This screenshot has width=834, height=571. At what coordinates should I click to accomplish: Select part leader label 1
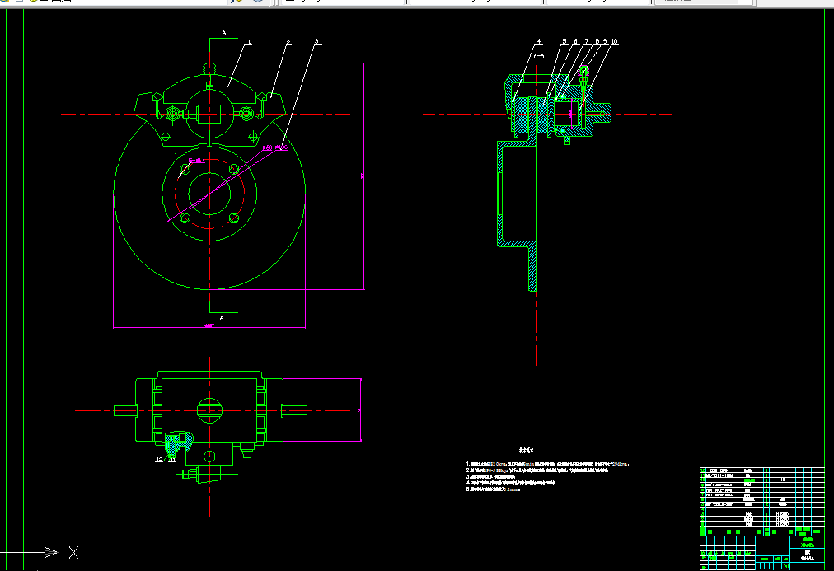click(x=250, y=42)
